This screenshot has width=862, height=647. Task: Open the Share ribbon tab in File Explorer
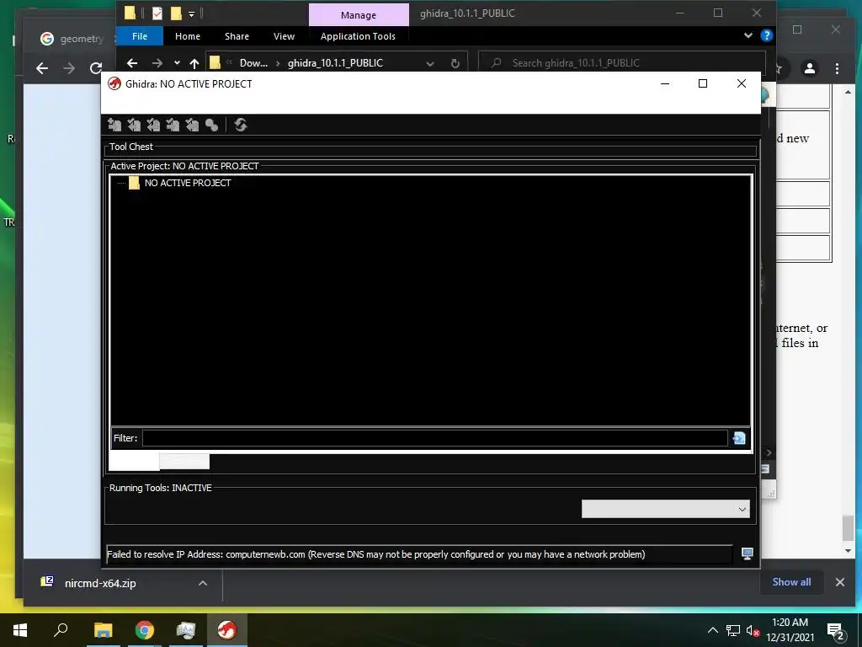point(237,35)
